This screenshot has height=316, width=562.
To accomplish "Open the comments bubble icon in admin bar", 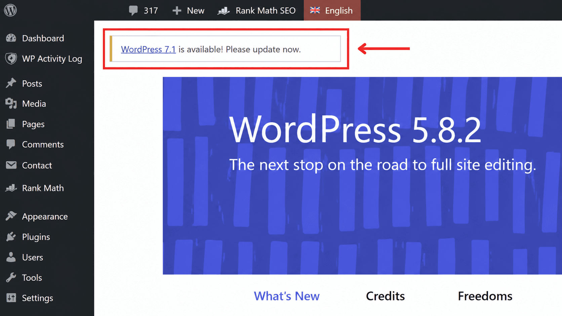I will 133,10.
